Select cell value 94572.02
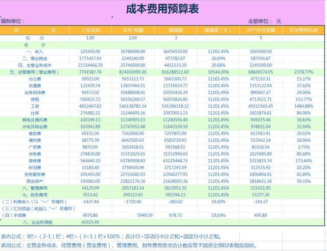The height and width of the screenshot is (251, 327). (x=90, y=93)
